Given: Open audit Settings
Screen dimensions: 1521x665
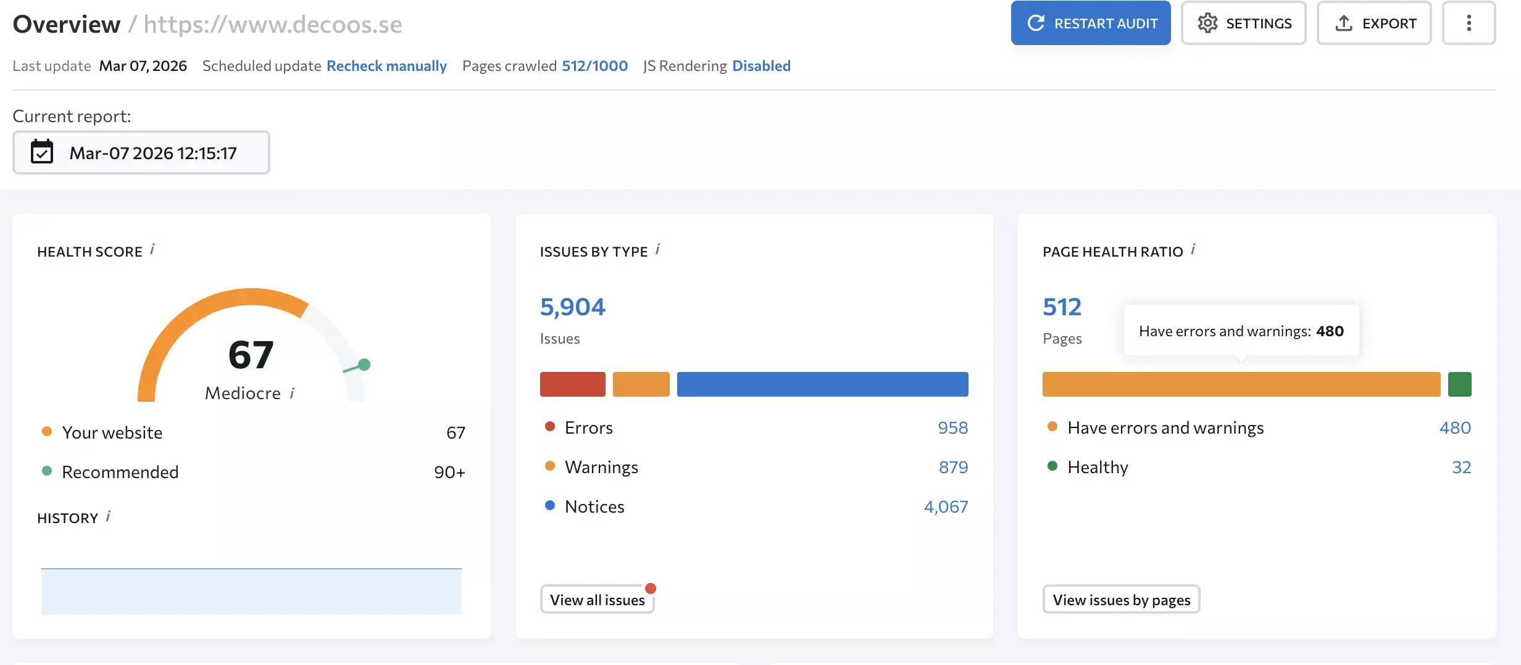Looking at the screenshot, I should (1243, 23).
